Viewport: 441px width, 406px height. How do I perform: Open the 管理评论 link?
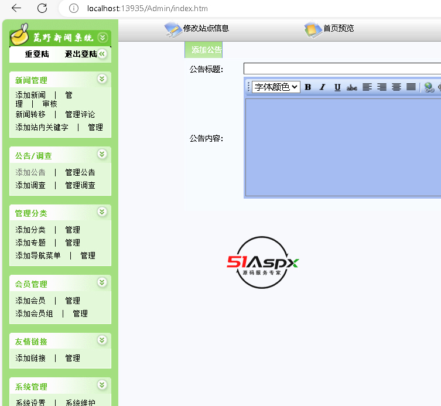tap(80, 114)
